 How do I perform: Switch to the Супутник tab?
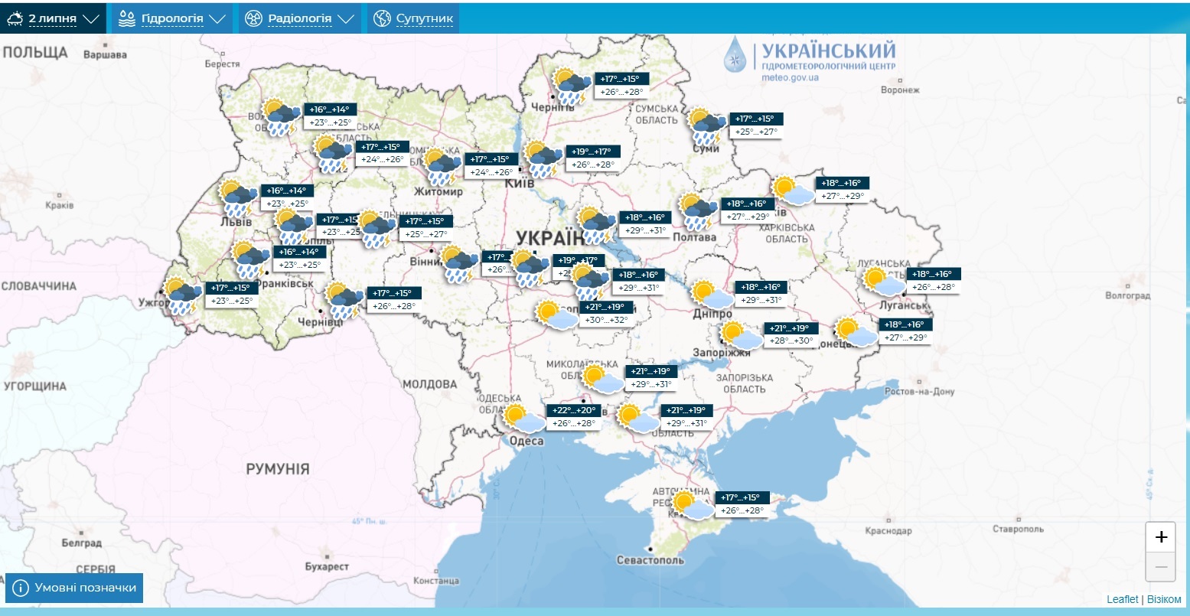tap(413, 18)
